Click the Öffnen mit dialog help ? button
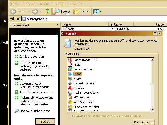Screen dimensions: 167x125 click(155, 34)
